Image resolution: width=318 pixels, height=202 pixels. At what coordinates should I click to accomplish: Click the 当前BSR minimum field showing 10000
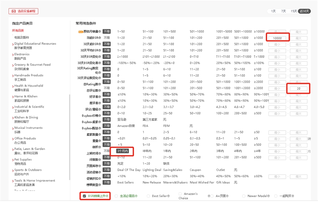pyautogui.click(x=277, y=38)
